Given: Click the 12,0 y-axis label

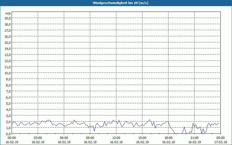Looking at the screenshot, I should coord(8,61).
